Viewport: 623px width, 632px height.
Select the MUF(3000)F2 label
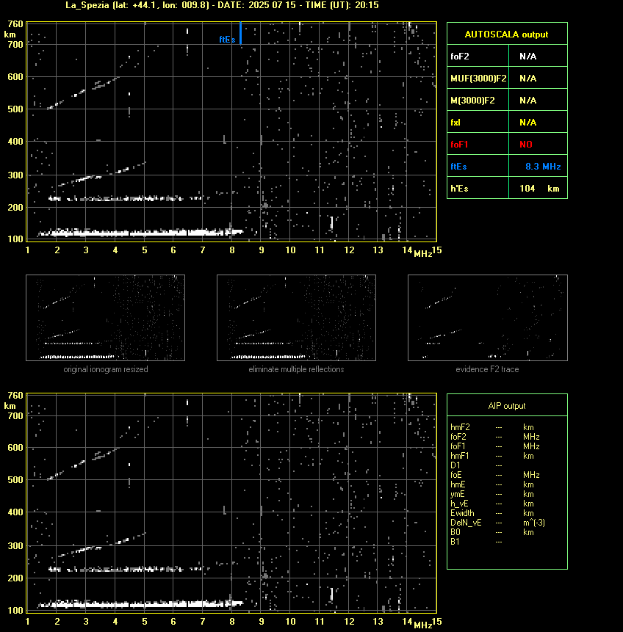click(478, 79)
